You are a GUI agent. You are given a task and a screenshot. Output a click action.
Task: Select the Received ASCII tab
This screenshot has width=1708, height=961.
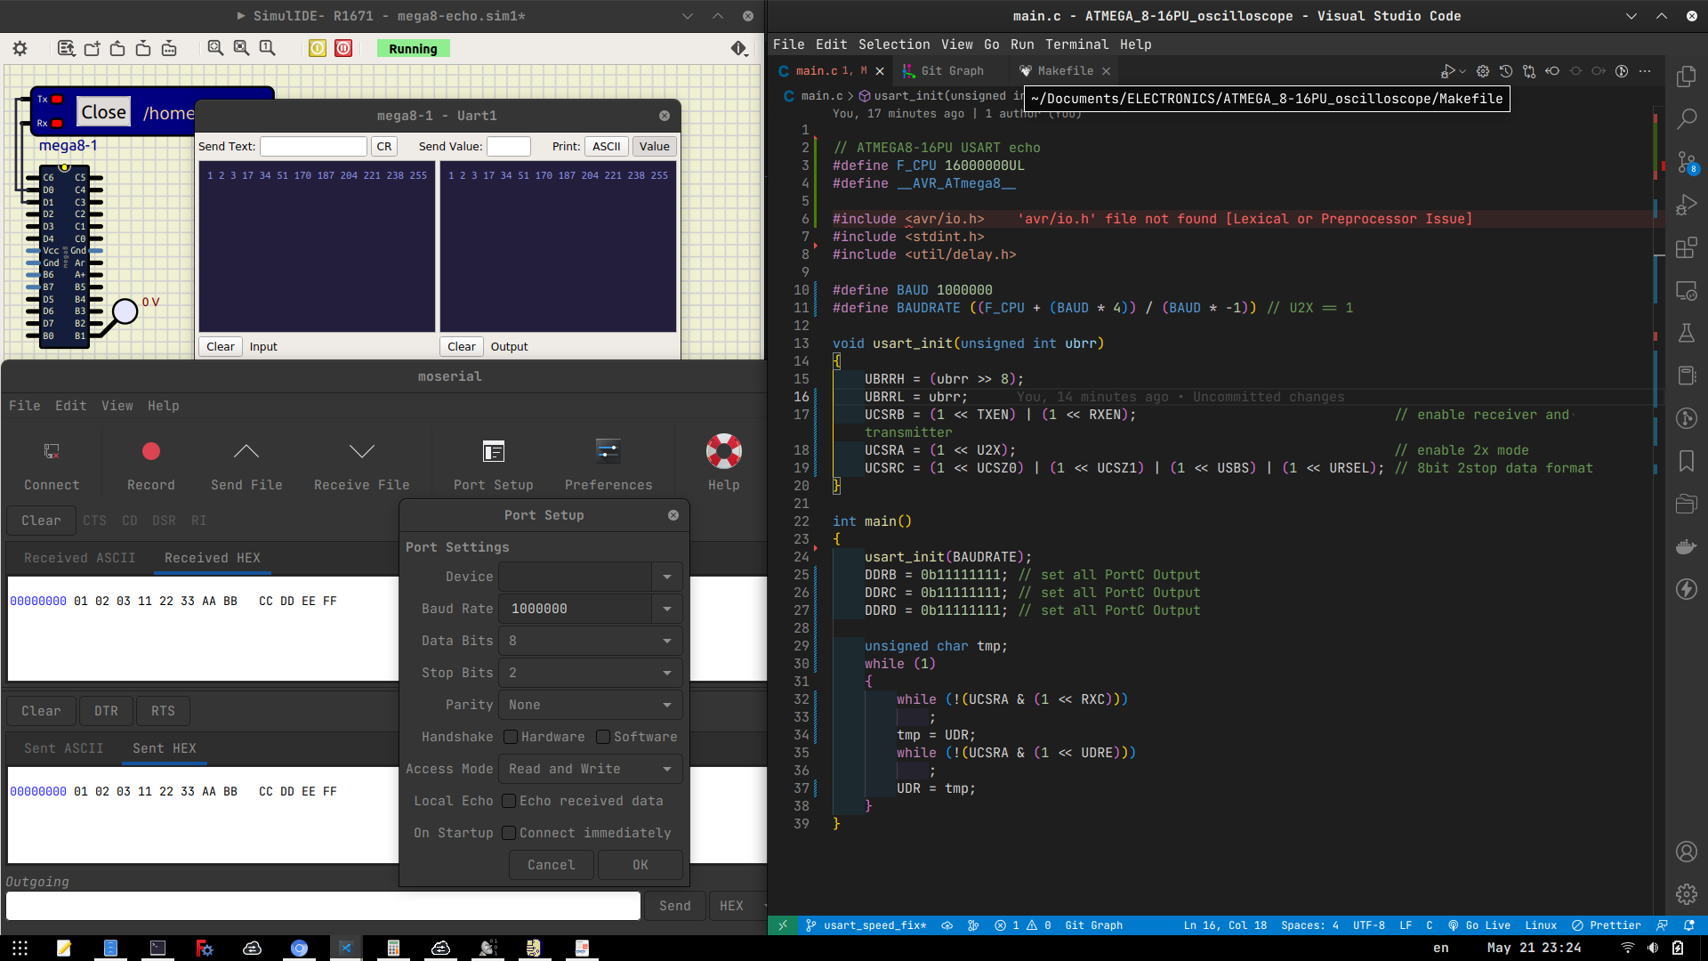click(x=81, y=557)
